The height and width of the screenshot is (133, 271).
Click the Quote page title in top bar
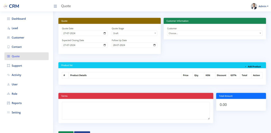(x=66, y=6)
